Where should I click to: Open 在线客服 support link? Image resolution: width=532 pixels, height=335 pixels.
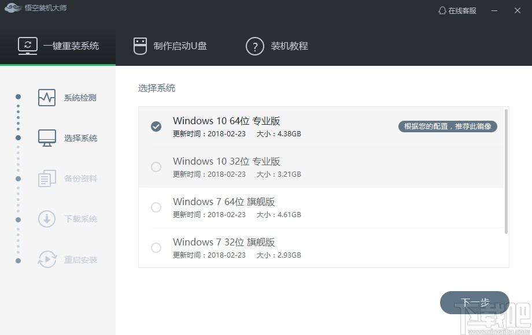point(457,10)
